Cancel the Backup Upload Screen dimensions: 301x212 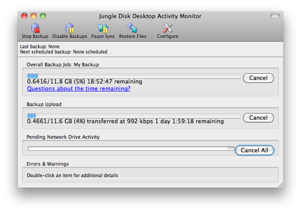[x=258, y=118]
